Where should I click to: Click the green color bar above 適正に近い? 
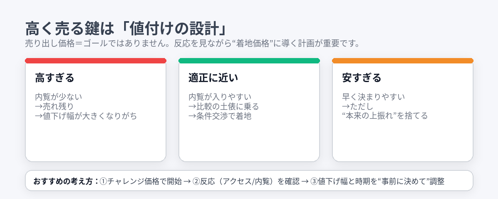tap(249, 61)
